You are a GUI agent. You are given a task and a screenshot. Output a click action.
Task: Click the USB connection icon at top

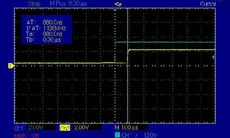[x=118, y=4]
